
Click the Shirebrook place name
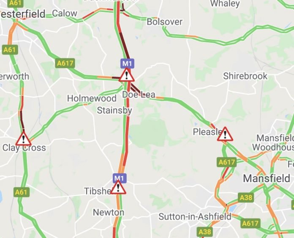tap(245, 76)
